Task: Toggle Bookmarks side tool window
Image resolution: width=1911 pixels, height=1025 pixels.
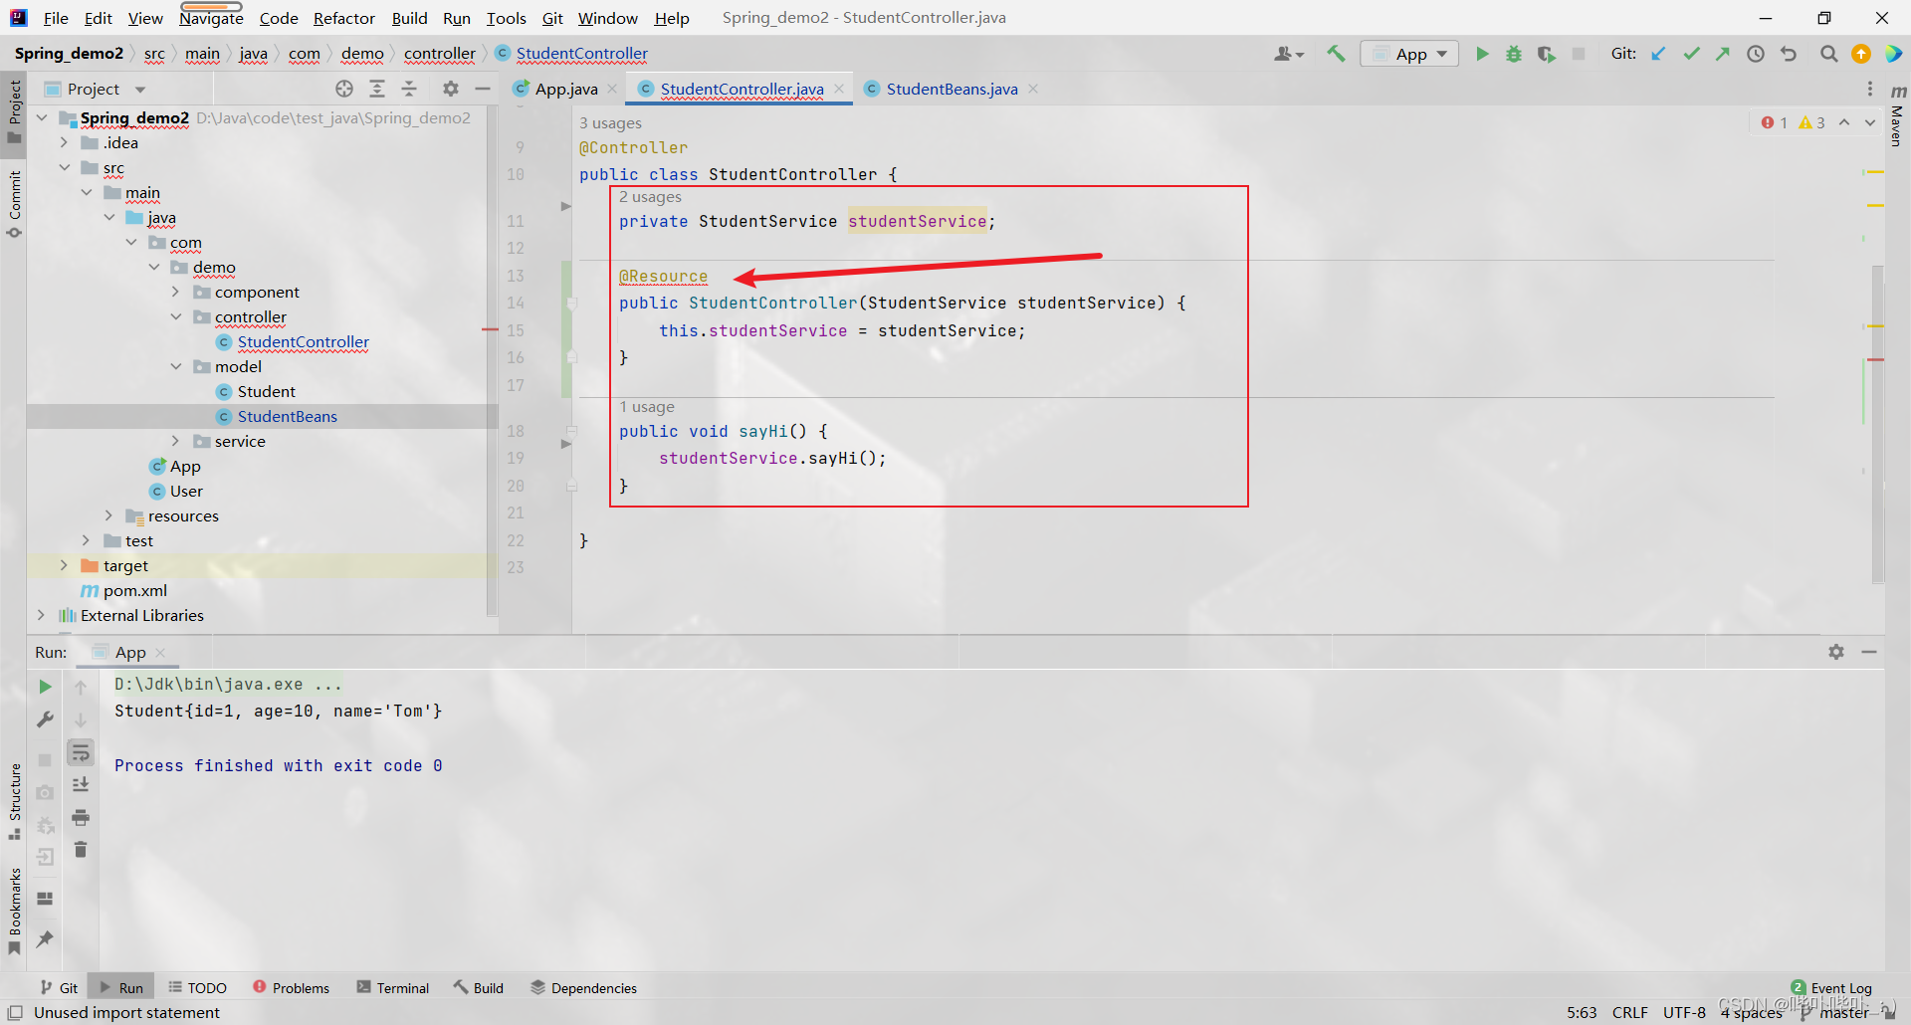Action: [14, 911]
